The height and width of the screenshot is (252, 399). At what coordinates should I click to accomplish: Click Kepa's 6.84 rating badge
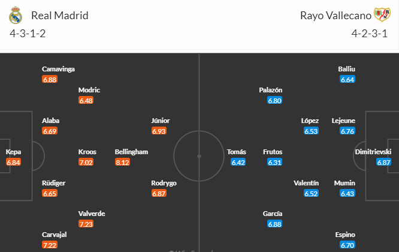point(14,162)
